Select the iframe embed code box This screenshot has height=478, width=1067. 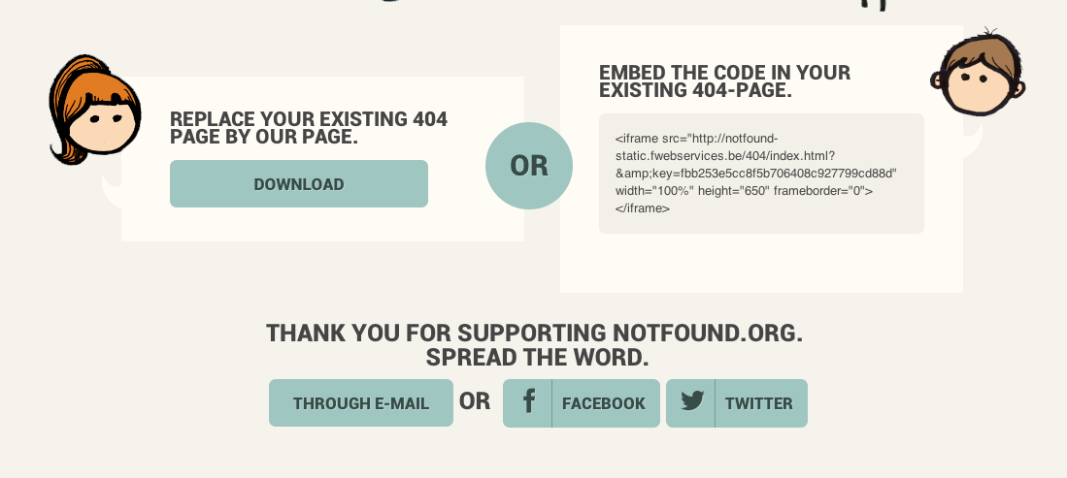761,174
